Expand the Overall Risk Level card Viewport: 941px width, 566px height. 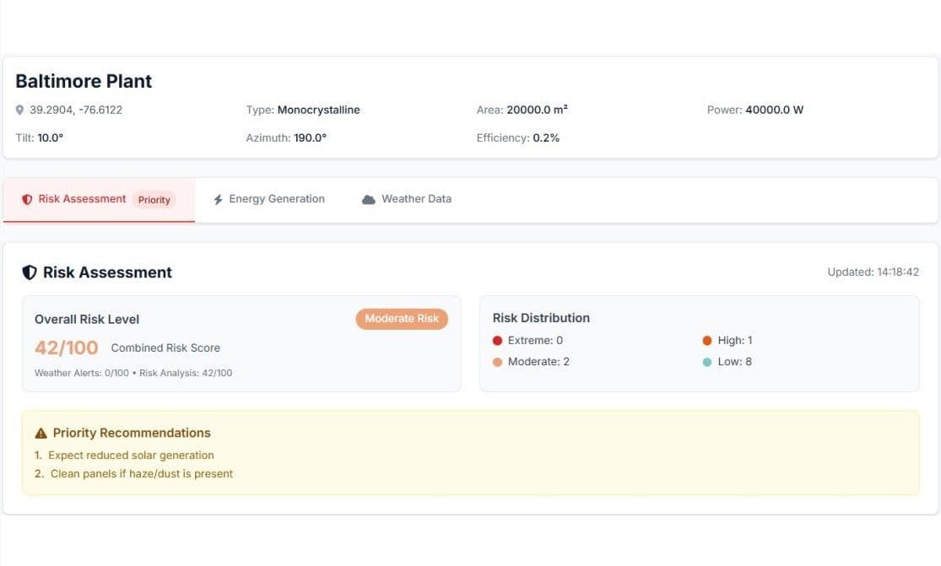[x=241, y=344]
